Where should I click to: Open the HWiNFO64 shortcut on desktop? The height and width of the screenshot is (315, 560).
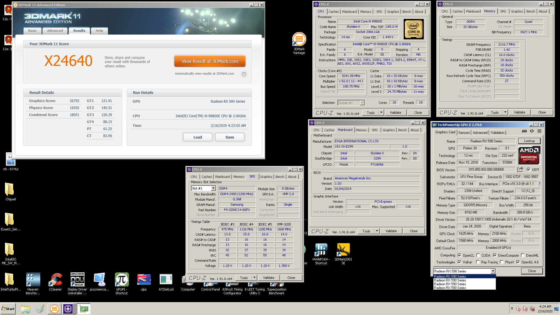pos(321,254)
